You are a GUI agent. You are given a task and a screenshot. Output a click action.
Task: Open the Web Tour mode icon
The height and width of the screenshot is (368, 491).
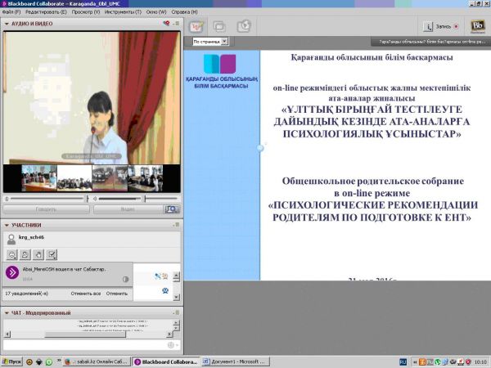244,26
